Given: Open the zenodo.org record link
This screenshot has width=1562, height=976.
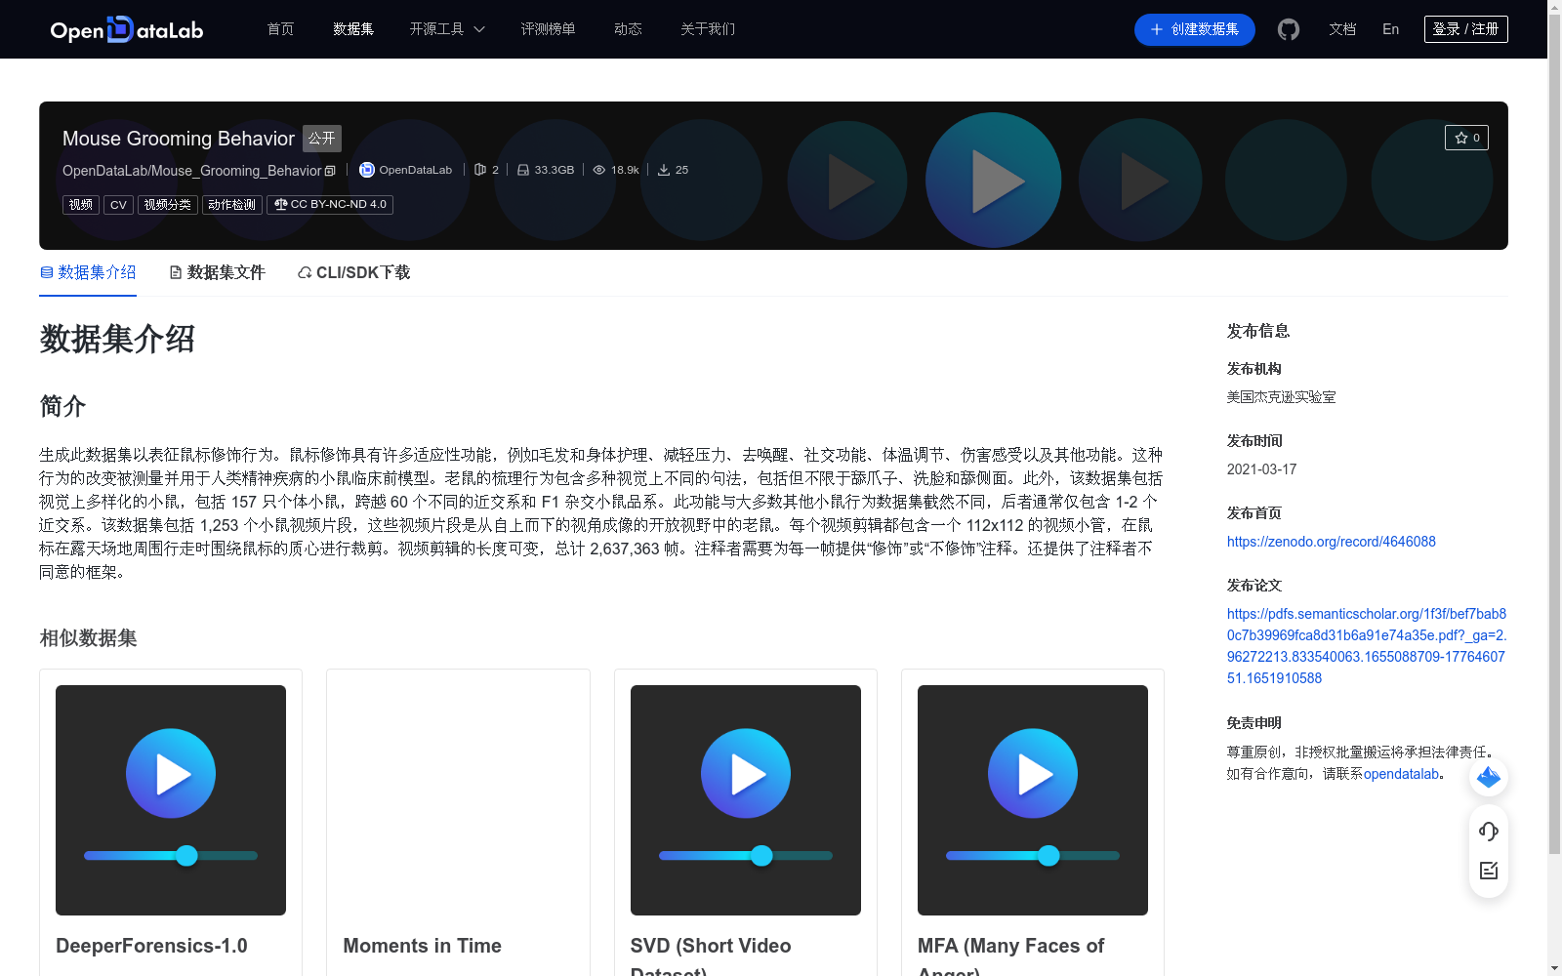Looking at the screenshot, I should point(1332,542).
